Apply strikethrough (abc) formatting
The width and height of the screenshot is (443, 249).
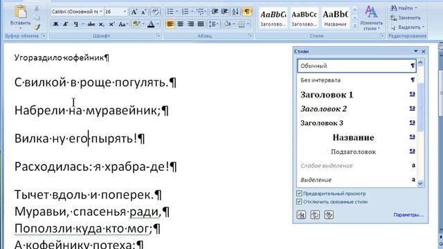[x=91, y=24]
